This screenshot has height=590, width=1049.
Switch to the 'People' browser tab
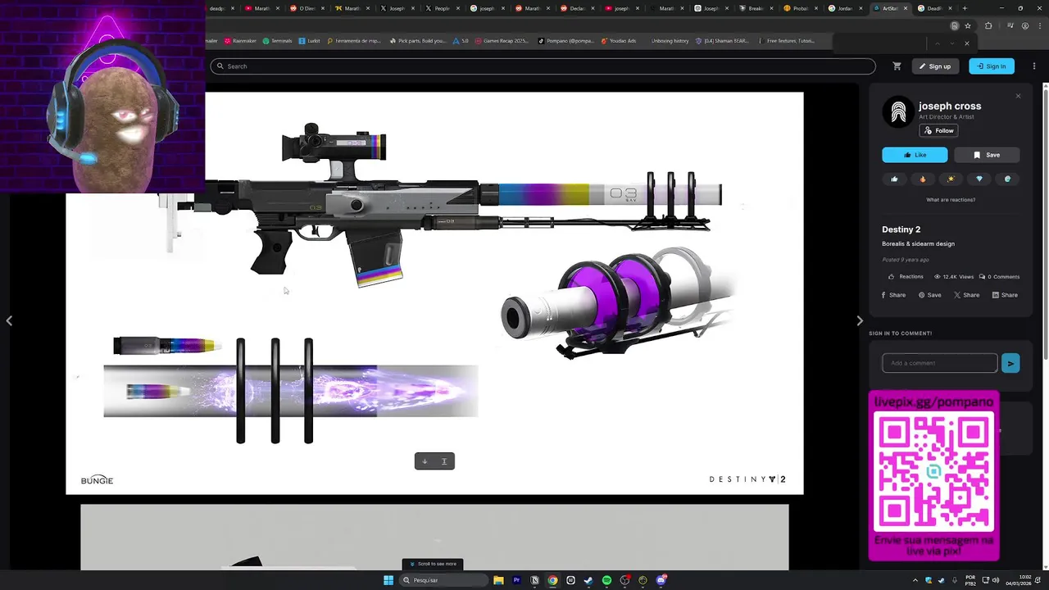click(443, 8)
